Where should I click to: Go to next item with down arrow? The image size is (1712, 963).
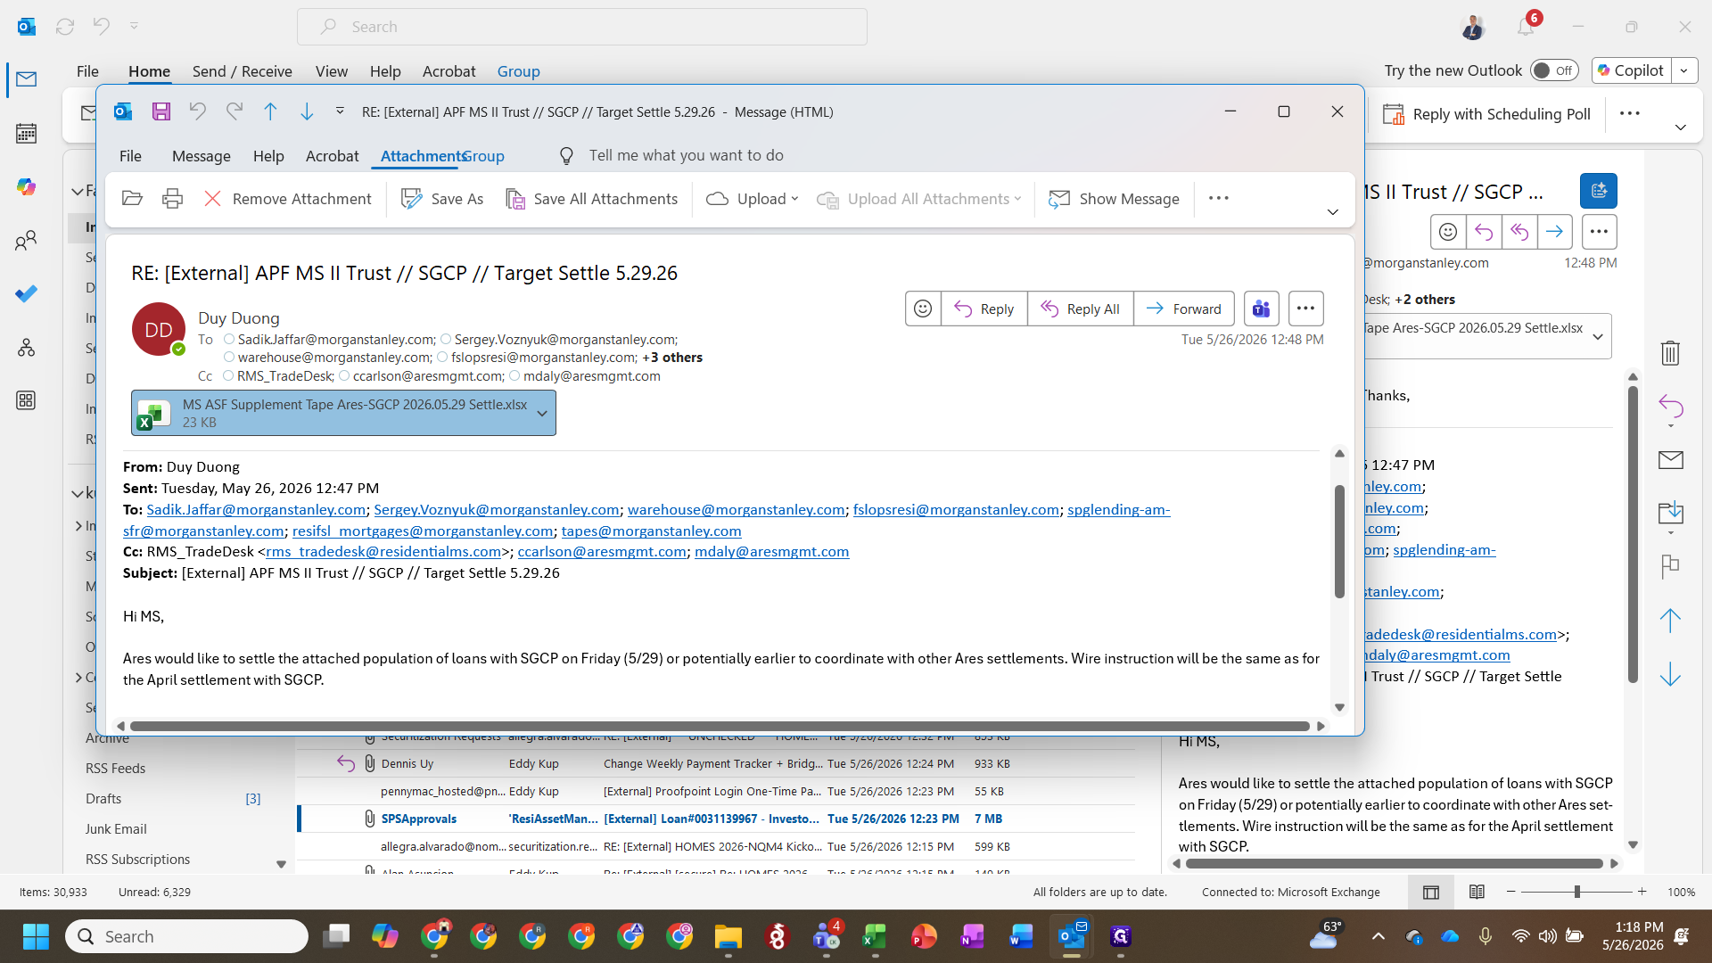307,111
